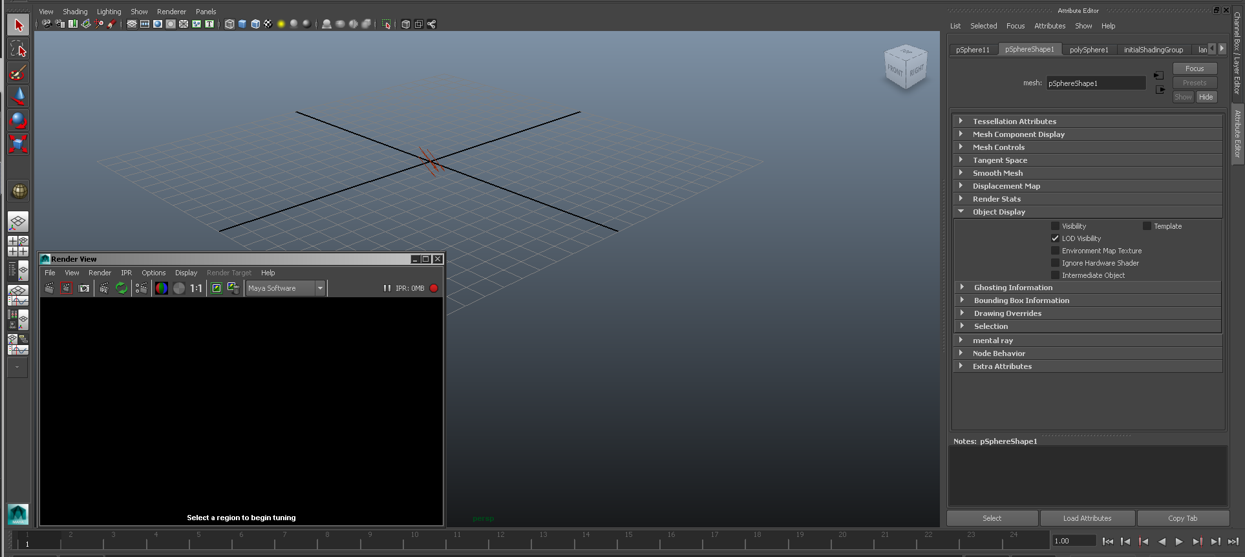Toggle the Visibility checkbox
Image resolution: width=1245 pixels, height=557 pixels.
click(x=1055, y=226)
